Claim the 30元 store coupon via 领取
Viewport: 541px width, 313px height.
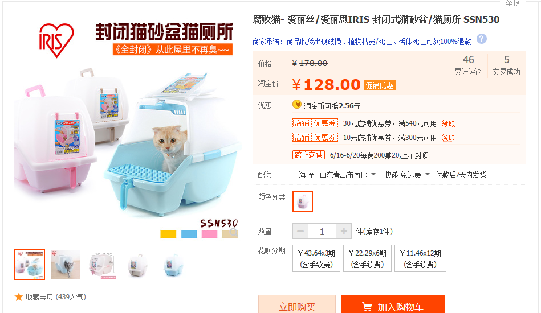pyautogui.click(x=448, y=123)
